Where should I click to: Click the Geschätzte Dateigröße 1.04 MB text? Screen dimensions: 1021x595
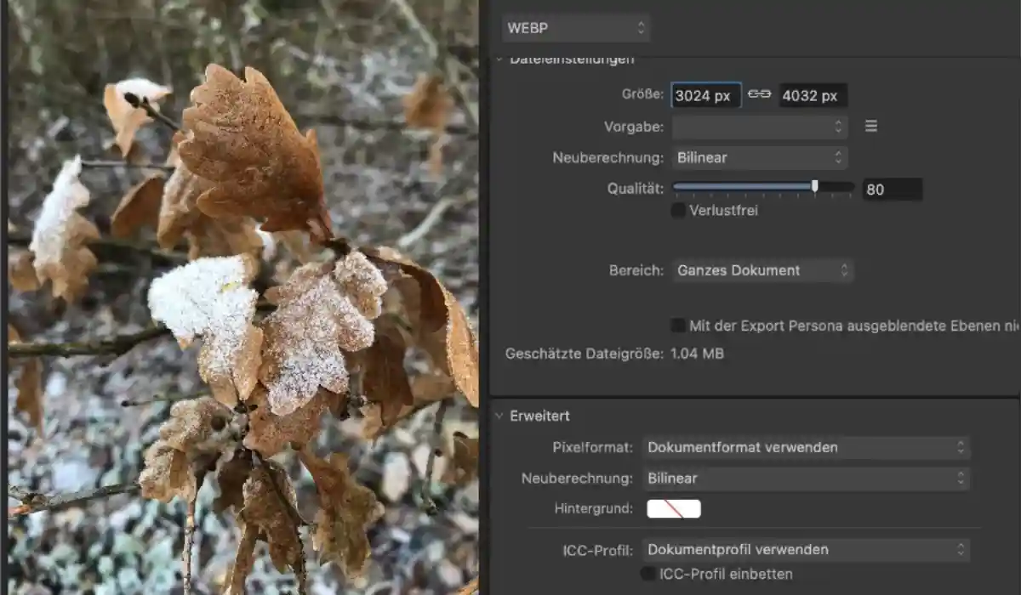[614, 354]
